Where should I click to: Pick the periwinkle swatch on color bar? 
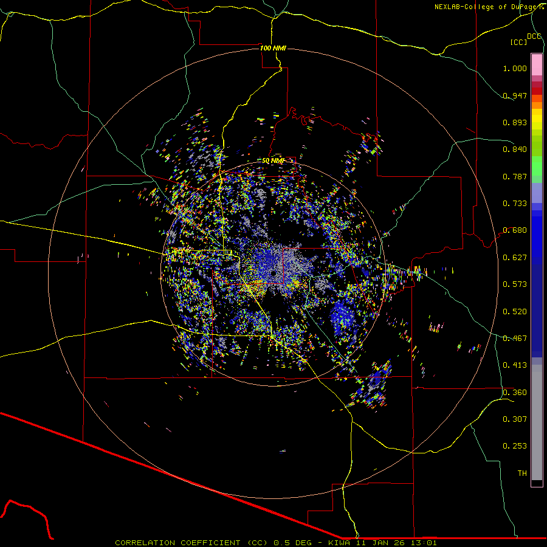pos(537,193)
